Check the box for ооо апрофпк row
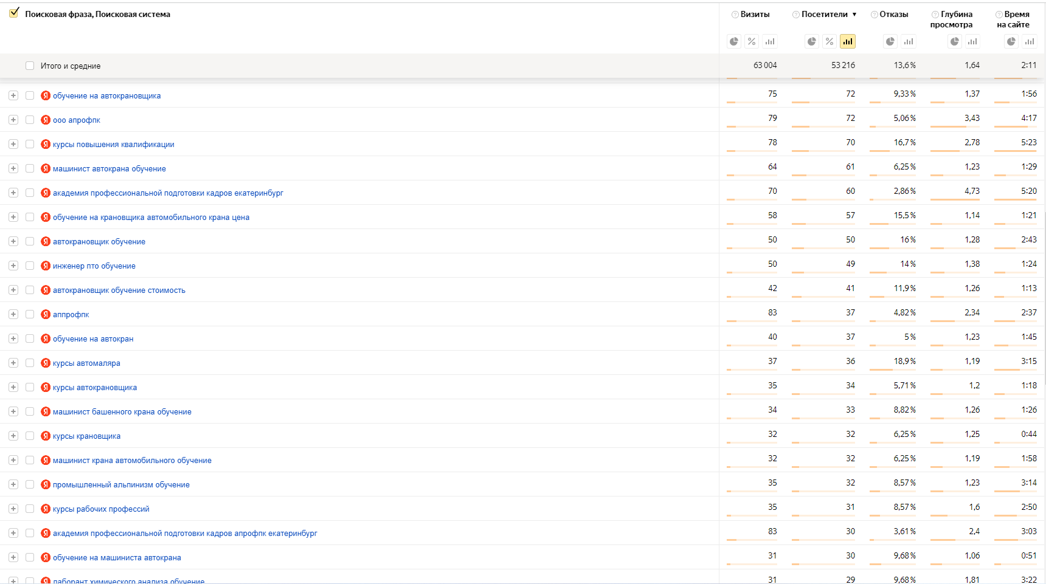Viewport: 1046px width, 584px height. (x=30, y=120)
